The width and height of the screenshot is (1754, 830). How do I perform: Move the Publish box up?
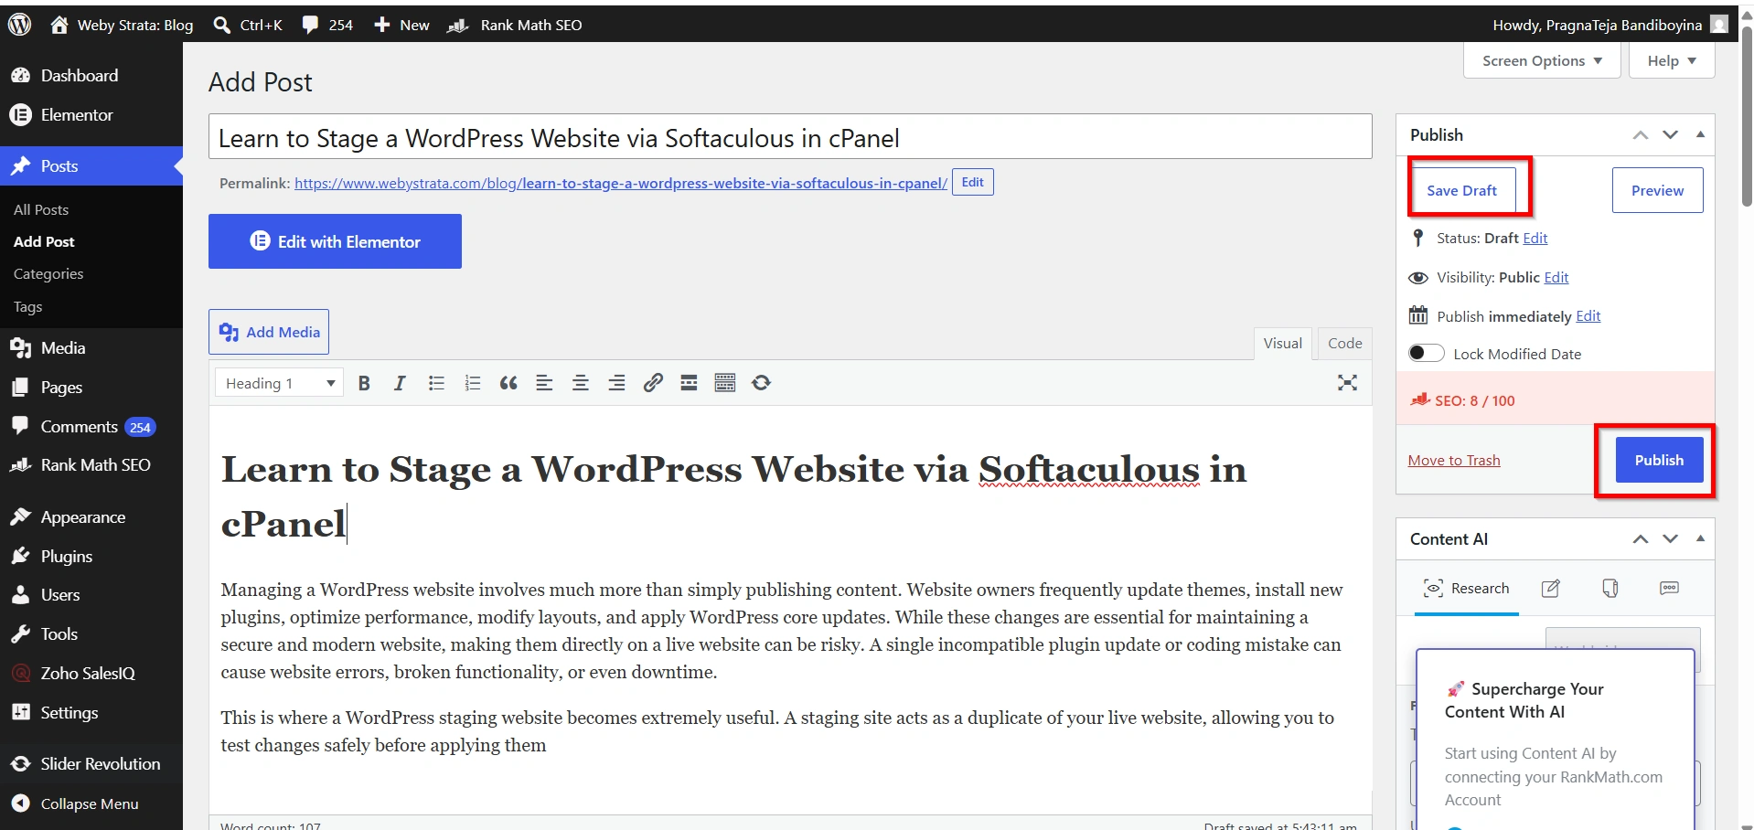[1641, 135]
